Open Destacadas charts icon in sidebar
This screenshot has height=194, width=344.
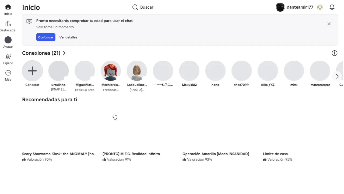click(x=8, y=24)
